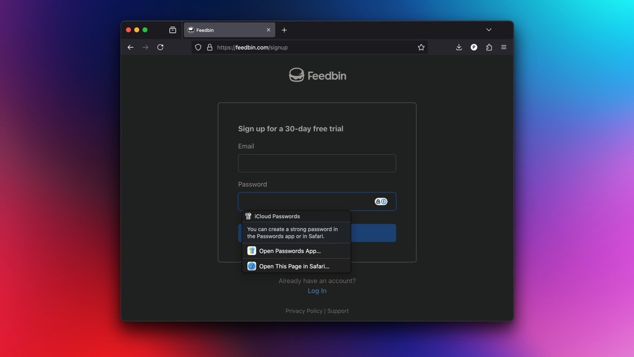The width and height of the screenshot is (634, 357).
Task: Open the Privacy Policy link
Action: point(304,311)
